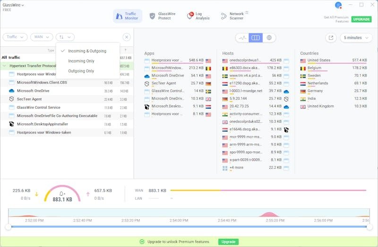The height and width of the screenshot is (247, 378).
Task: Select Incoming Only menu option
Action: [81, 61]
